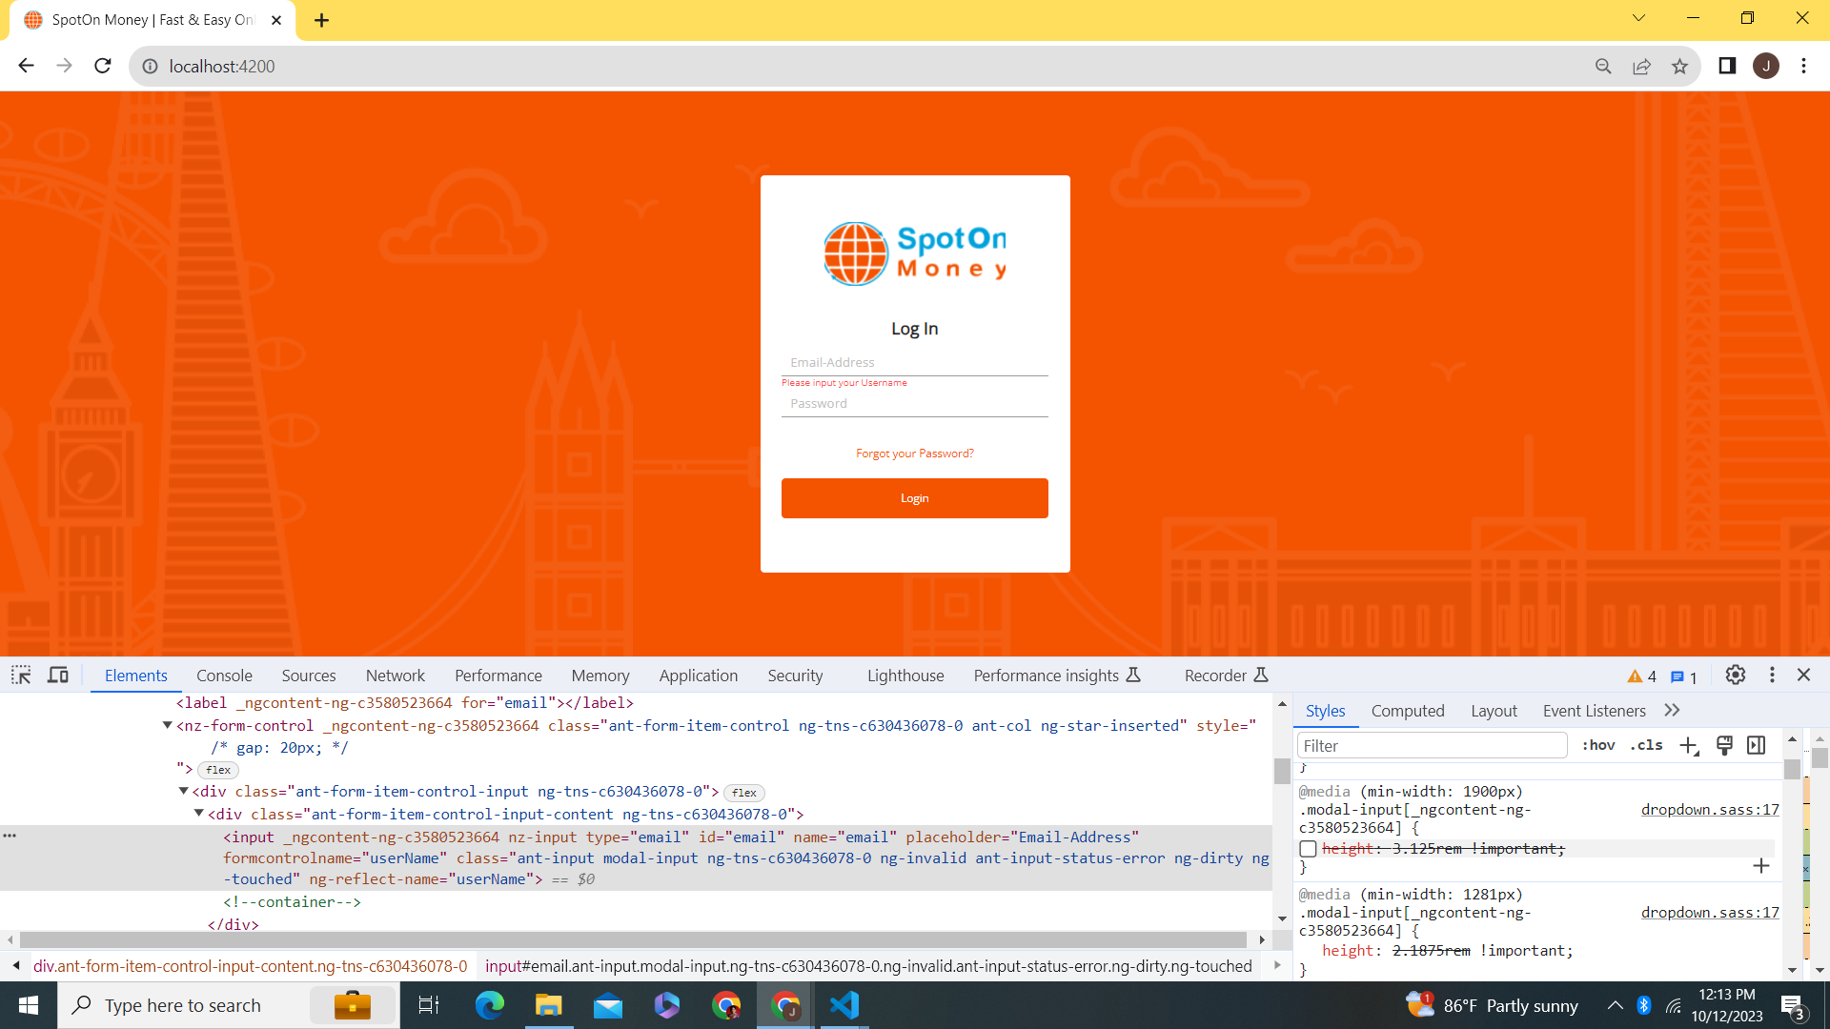Screen dimensions: 1830x1029
Task: Open the Chrome profile avatar J
Action: (1766, 66)
